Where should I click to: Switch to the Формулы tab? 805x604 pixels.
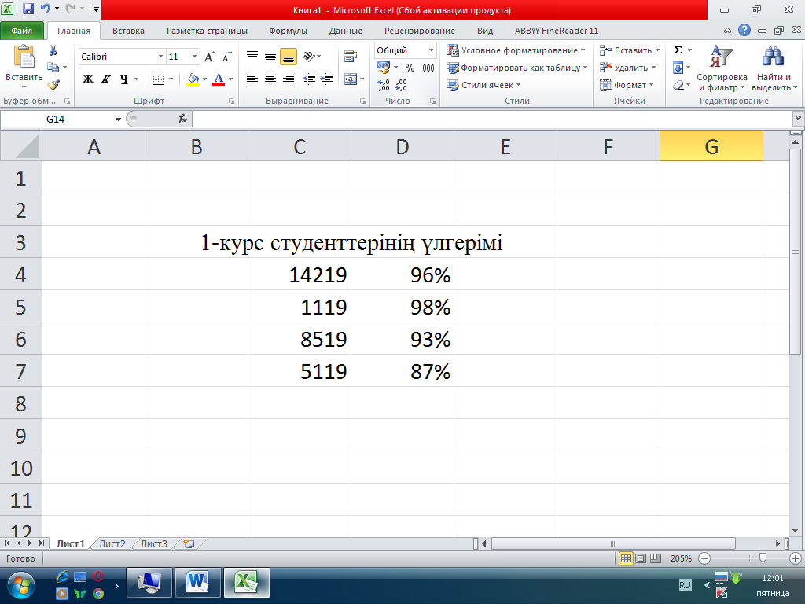point(288,31)
